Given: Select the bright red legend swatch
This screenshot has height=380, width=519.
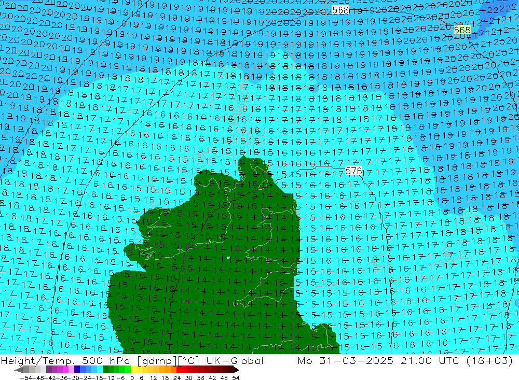Looking at the screenshot, I should click(x=179, y=370).
